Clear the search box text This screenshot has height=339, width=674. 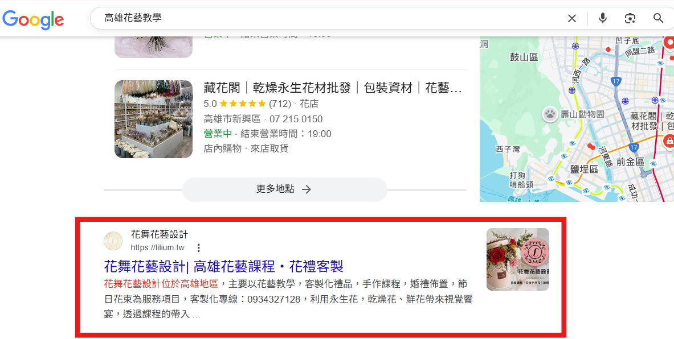571,18
